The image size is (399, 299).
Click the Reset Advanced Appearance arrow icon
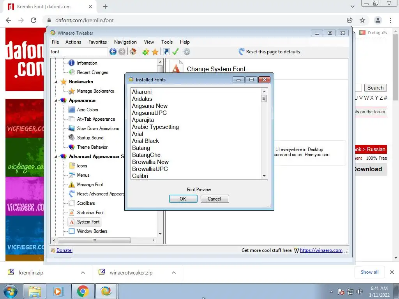point(72,194)
